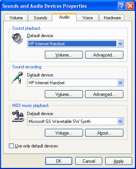136x169 pixels.
Task: Click the Default device label under Sound recording
Action: click(x=40, y=75)
